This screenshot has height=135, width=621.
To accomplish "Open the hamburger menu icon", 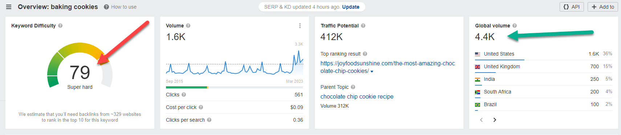I will point(9,7).
